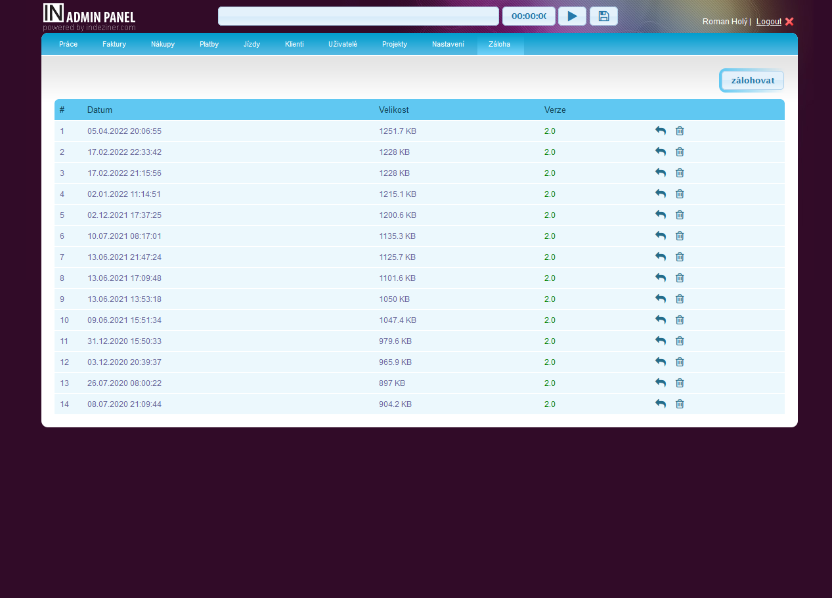Delete the backup from 17.02.2022 22:33:42

click(680, 152)
